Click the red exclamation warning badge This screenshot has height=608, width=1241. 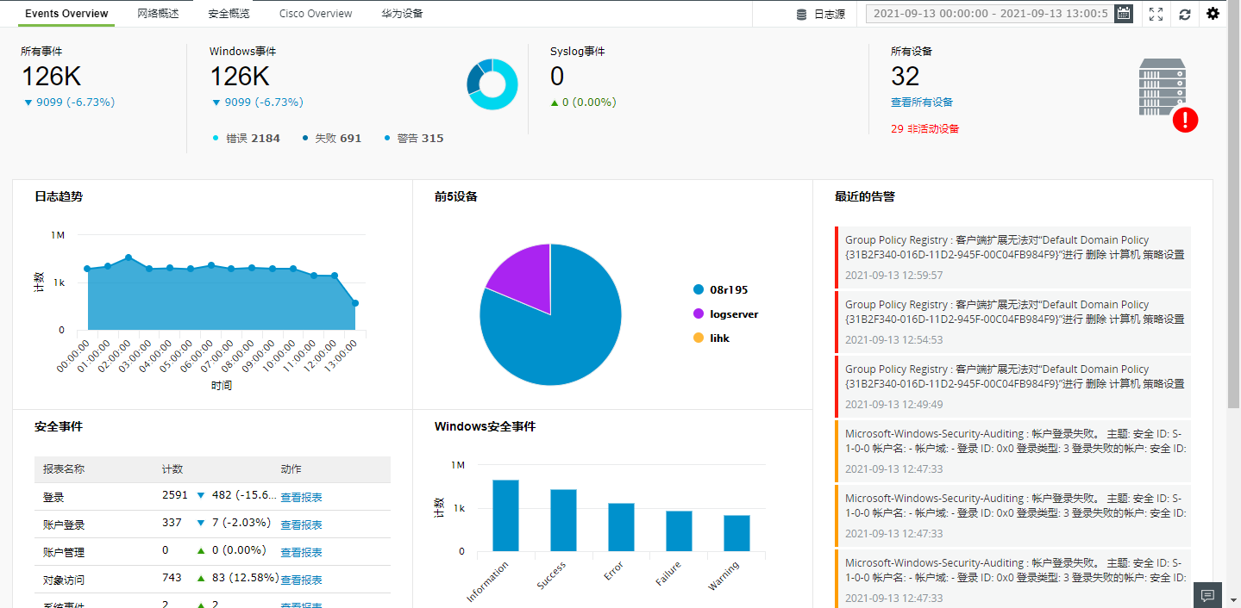(1186, 120)
